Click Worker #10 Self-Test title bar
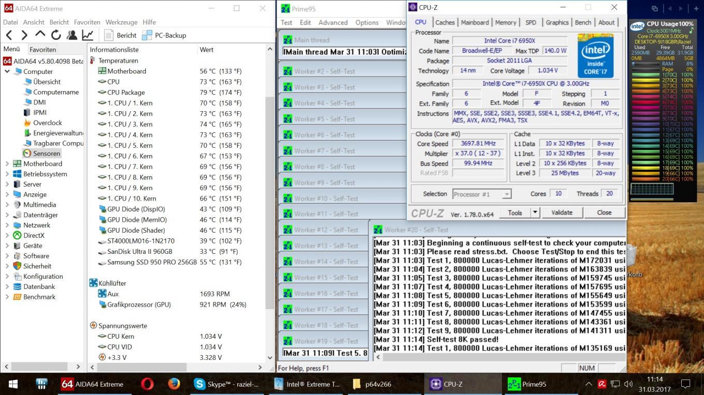The image size is (704, 395). coord(343,198)
